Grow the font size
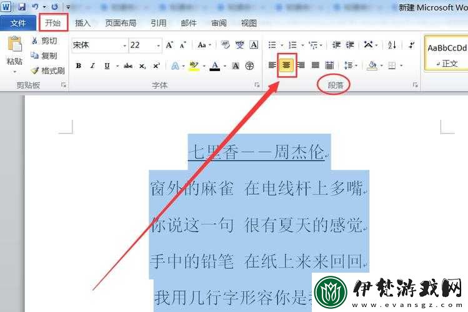Image resolution: width=468 pixels, height=312 pixels. point(169,45)
